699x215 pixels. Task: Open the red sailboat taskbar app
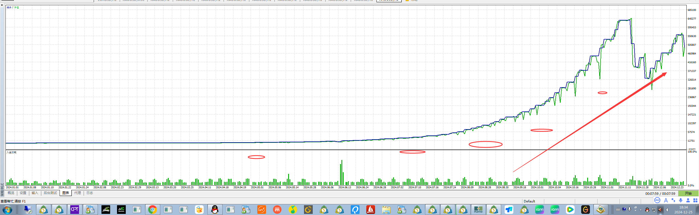pyautogui.click(x=371, y=210)
